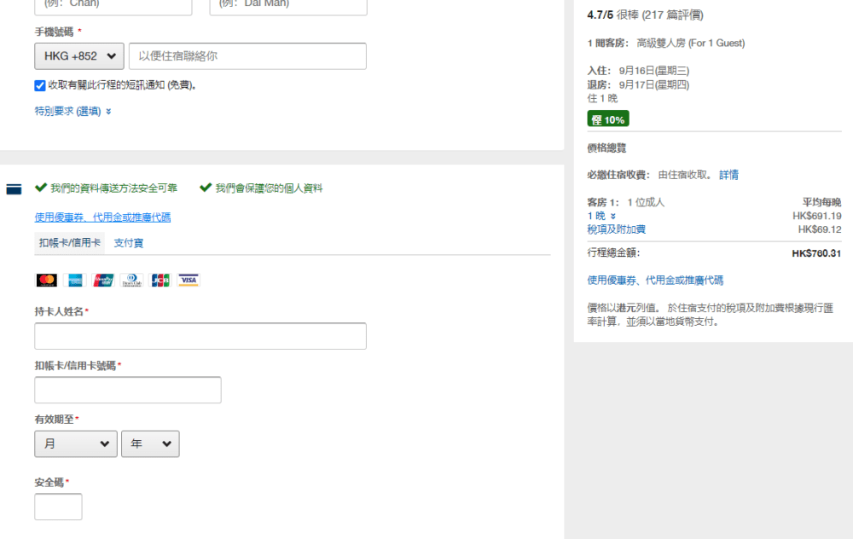Open 使用優惠券、代用金或推廣代碼 link

click(102, 217)
